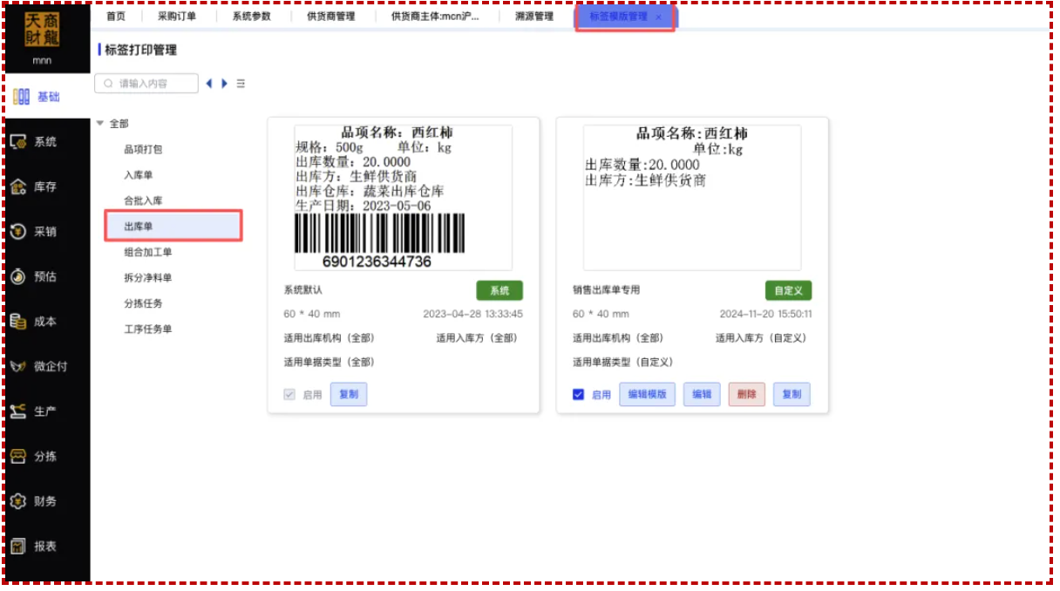The image size is (1060, 591).
Task: Open the 采销 sidebar module
Action: point(35,232)
